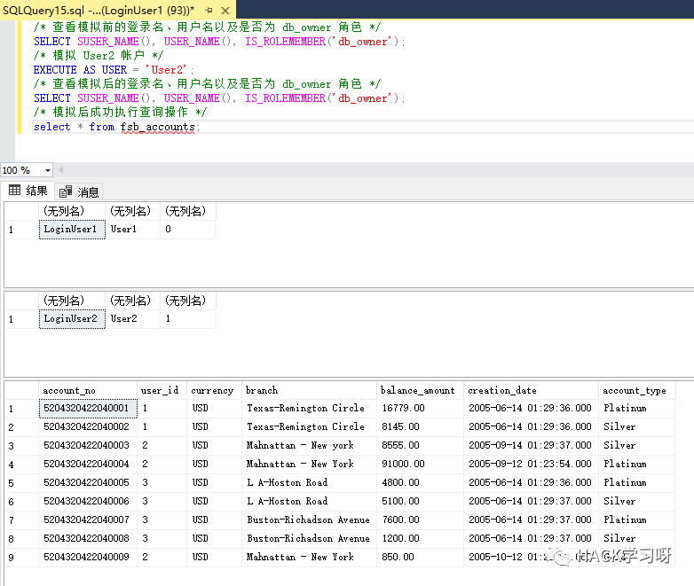This screenshot has height=586, width=694.
Task: Select balance cell 16779.00
Action: 420,408
